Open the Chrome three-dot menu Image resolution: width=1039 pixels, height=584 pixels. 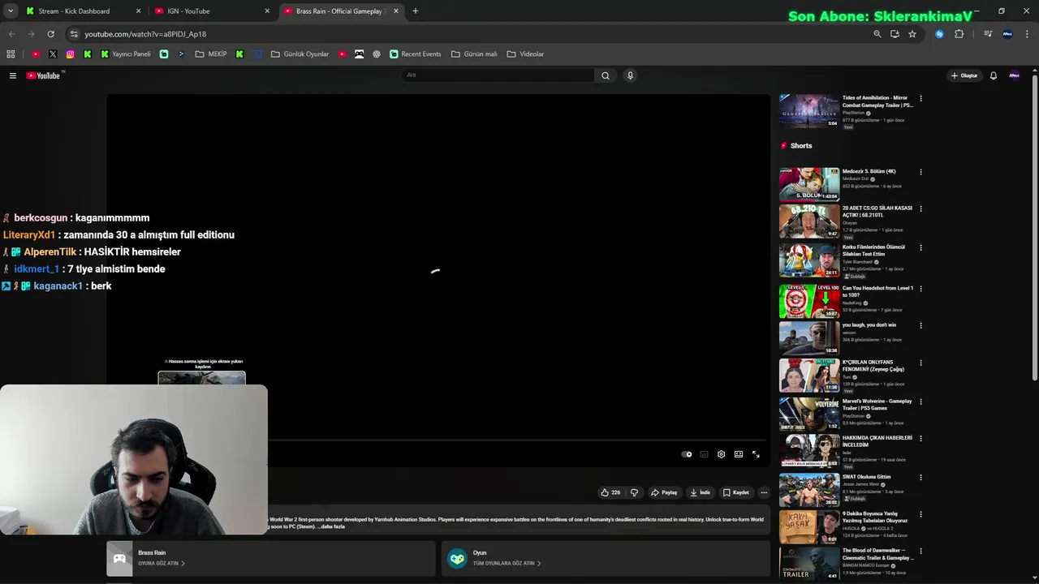pyautogui.click(x=1026, y=34)
